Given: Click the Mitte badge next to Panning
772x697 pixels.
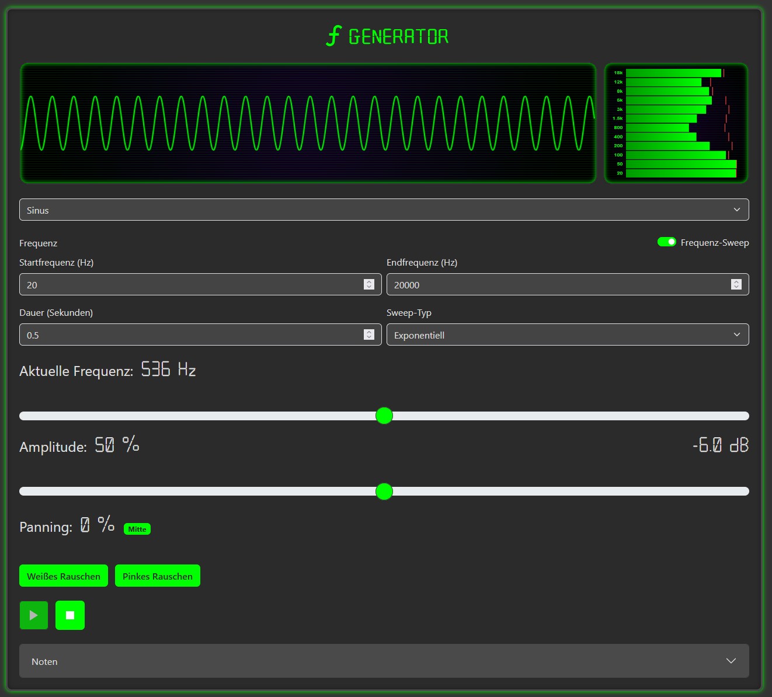Looking at the screenshot, I should (137, 528).
